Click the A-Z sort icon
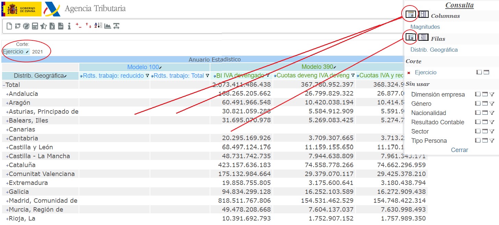The image size is (499, 225). coord(98,26)
